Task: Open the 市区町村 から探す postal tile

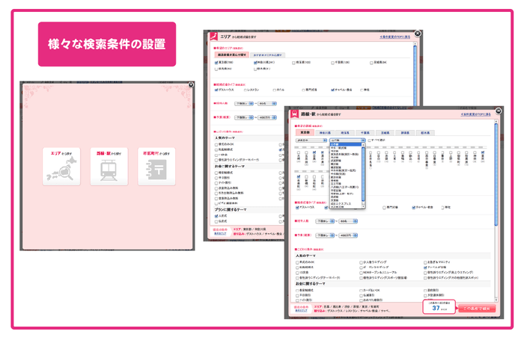Action: pyautogui.click(x=156, y=166)
